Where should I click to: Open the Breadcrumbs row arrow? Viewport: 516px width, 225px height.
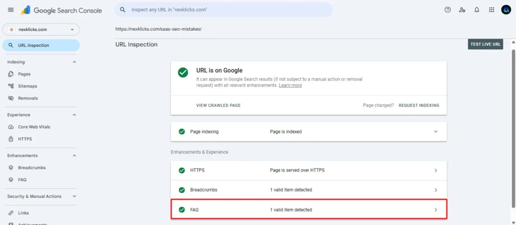pos(436,190)
